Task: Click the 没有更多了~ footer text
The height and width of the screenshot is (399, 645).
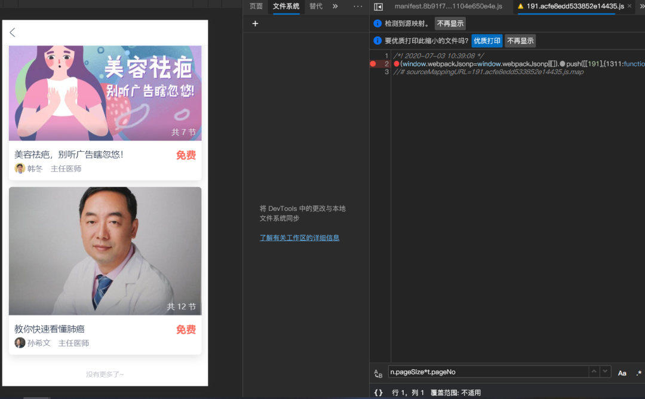Action: [x=105, y=375]
